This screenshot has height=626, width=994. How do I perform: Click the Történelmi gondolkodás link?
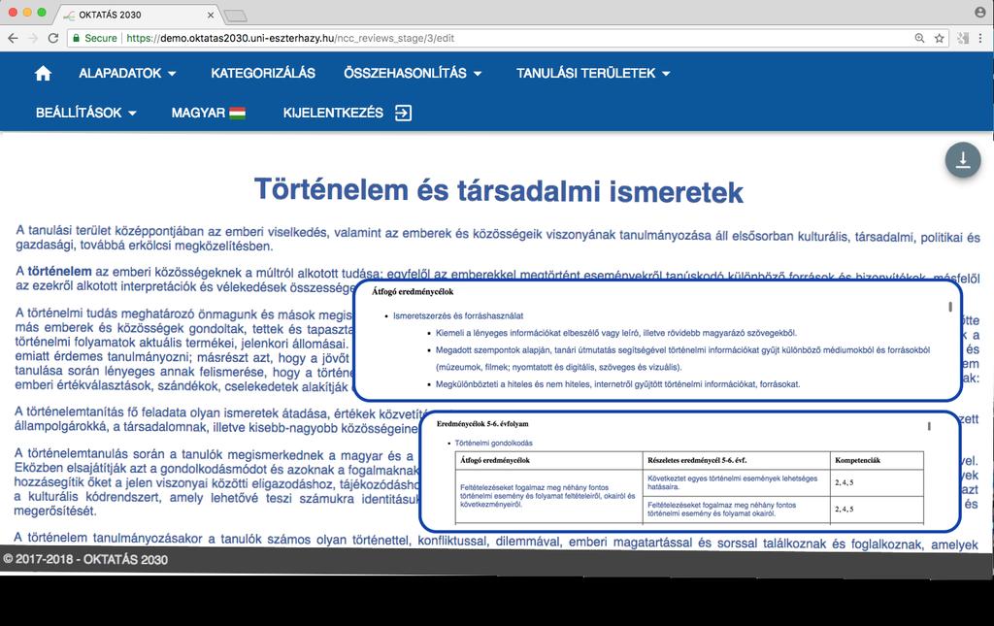point(493,443)
